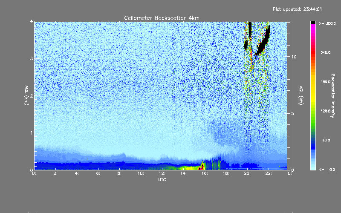Click the '2:' UTC tick label
341x213 pixels.
(56, 173)
